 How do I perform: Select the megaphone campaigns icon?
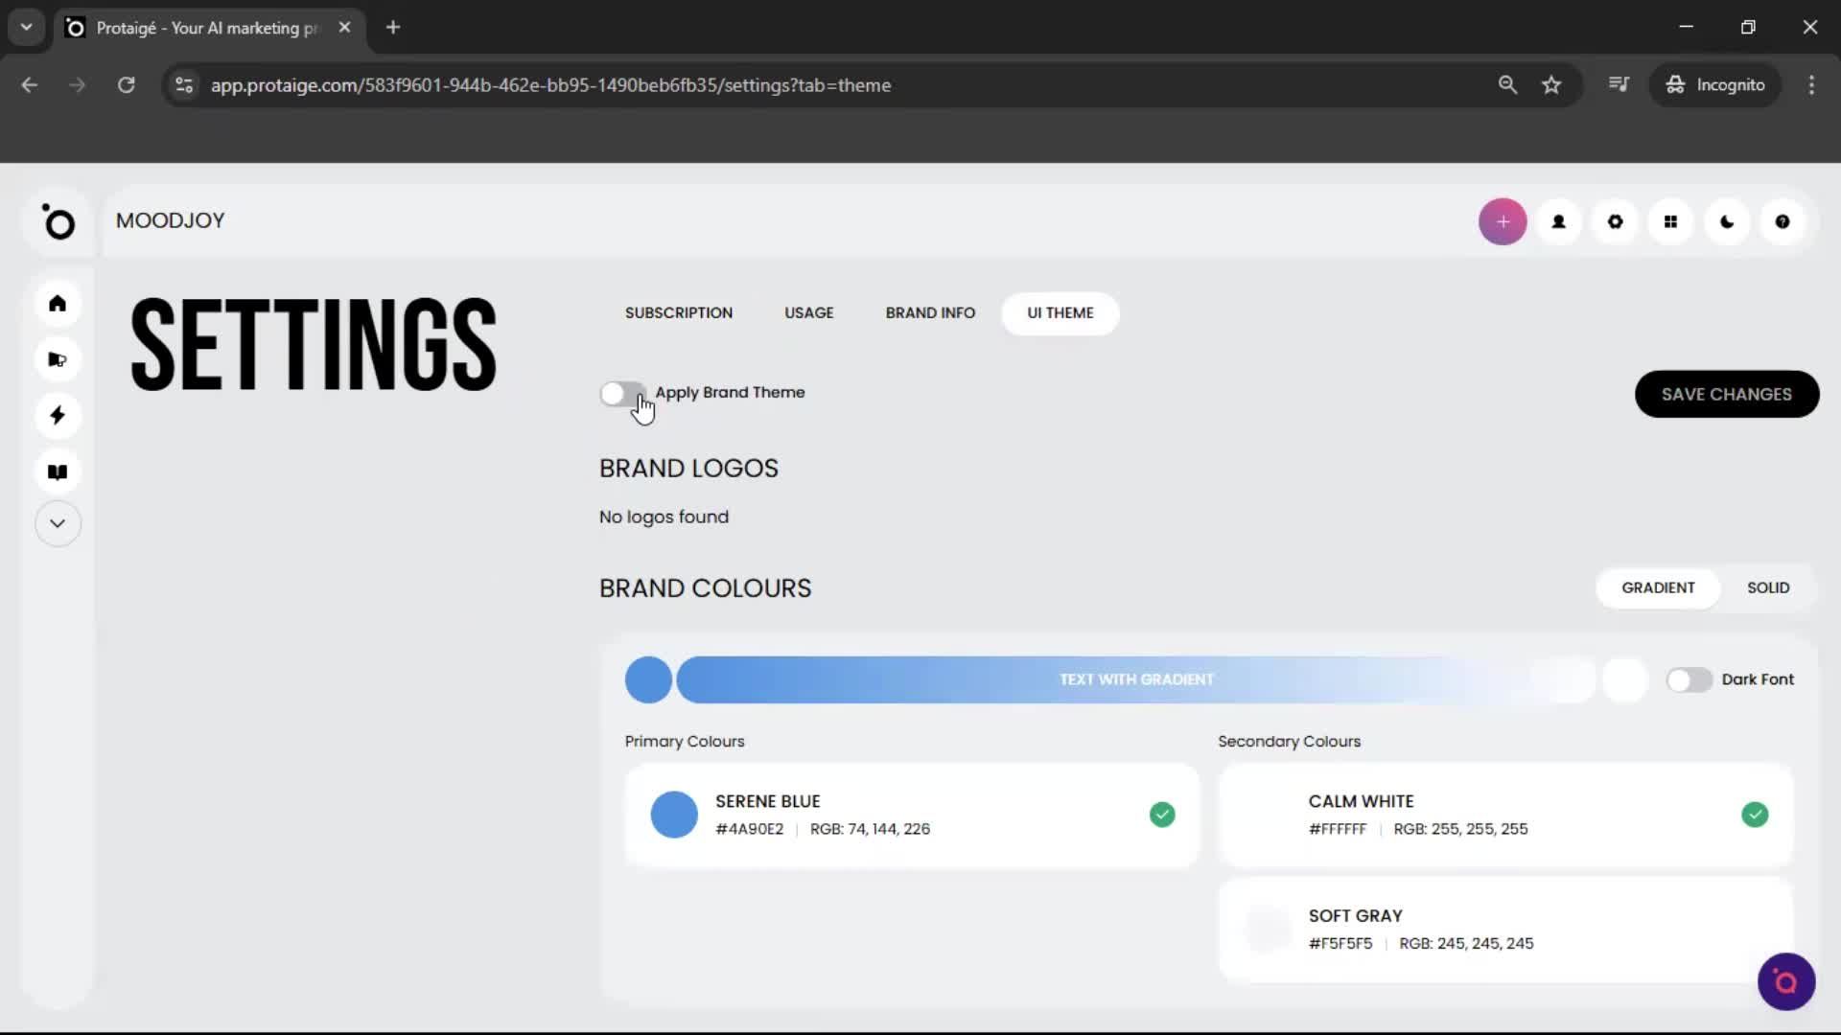58,359
